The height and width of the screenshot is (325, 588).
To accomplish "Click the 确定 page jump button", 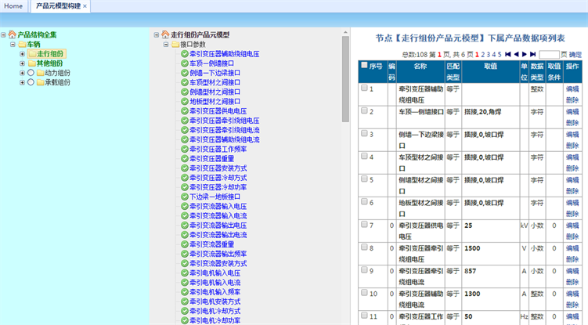I will [575, 54].
